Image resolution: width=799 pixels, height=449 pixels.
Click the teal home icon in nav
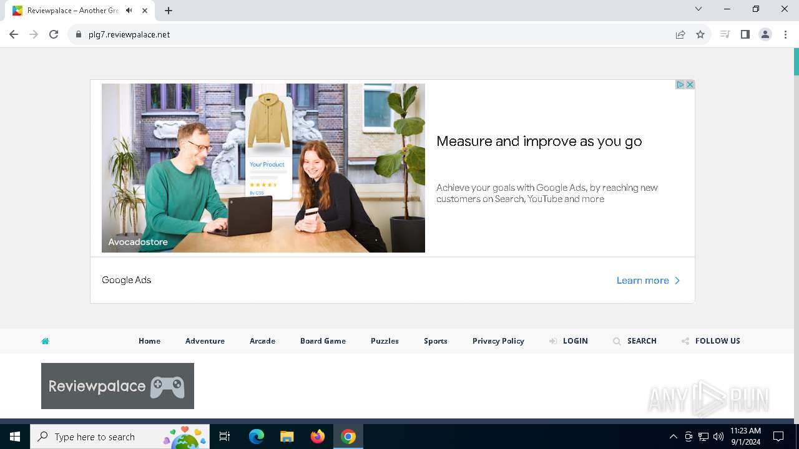pyautogui.click(x=45, y=341)
